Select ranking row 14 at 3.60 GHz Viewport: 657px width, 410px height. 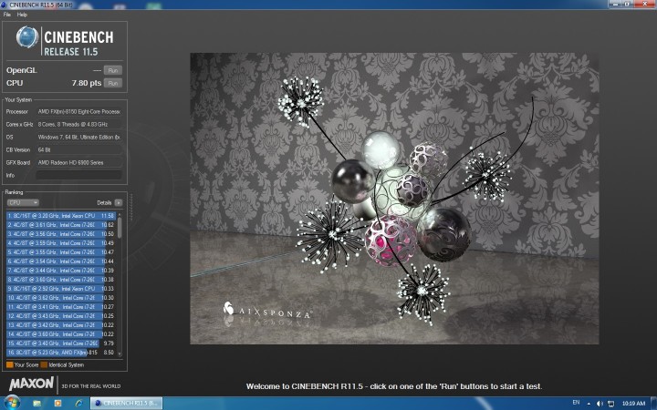click(61, 334)
